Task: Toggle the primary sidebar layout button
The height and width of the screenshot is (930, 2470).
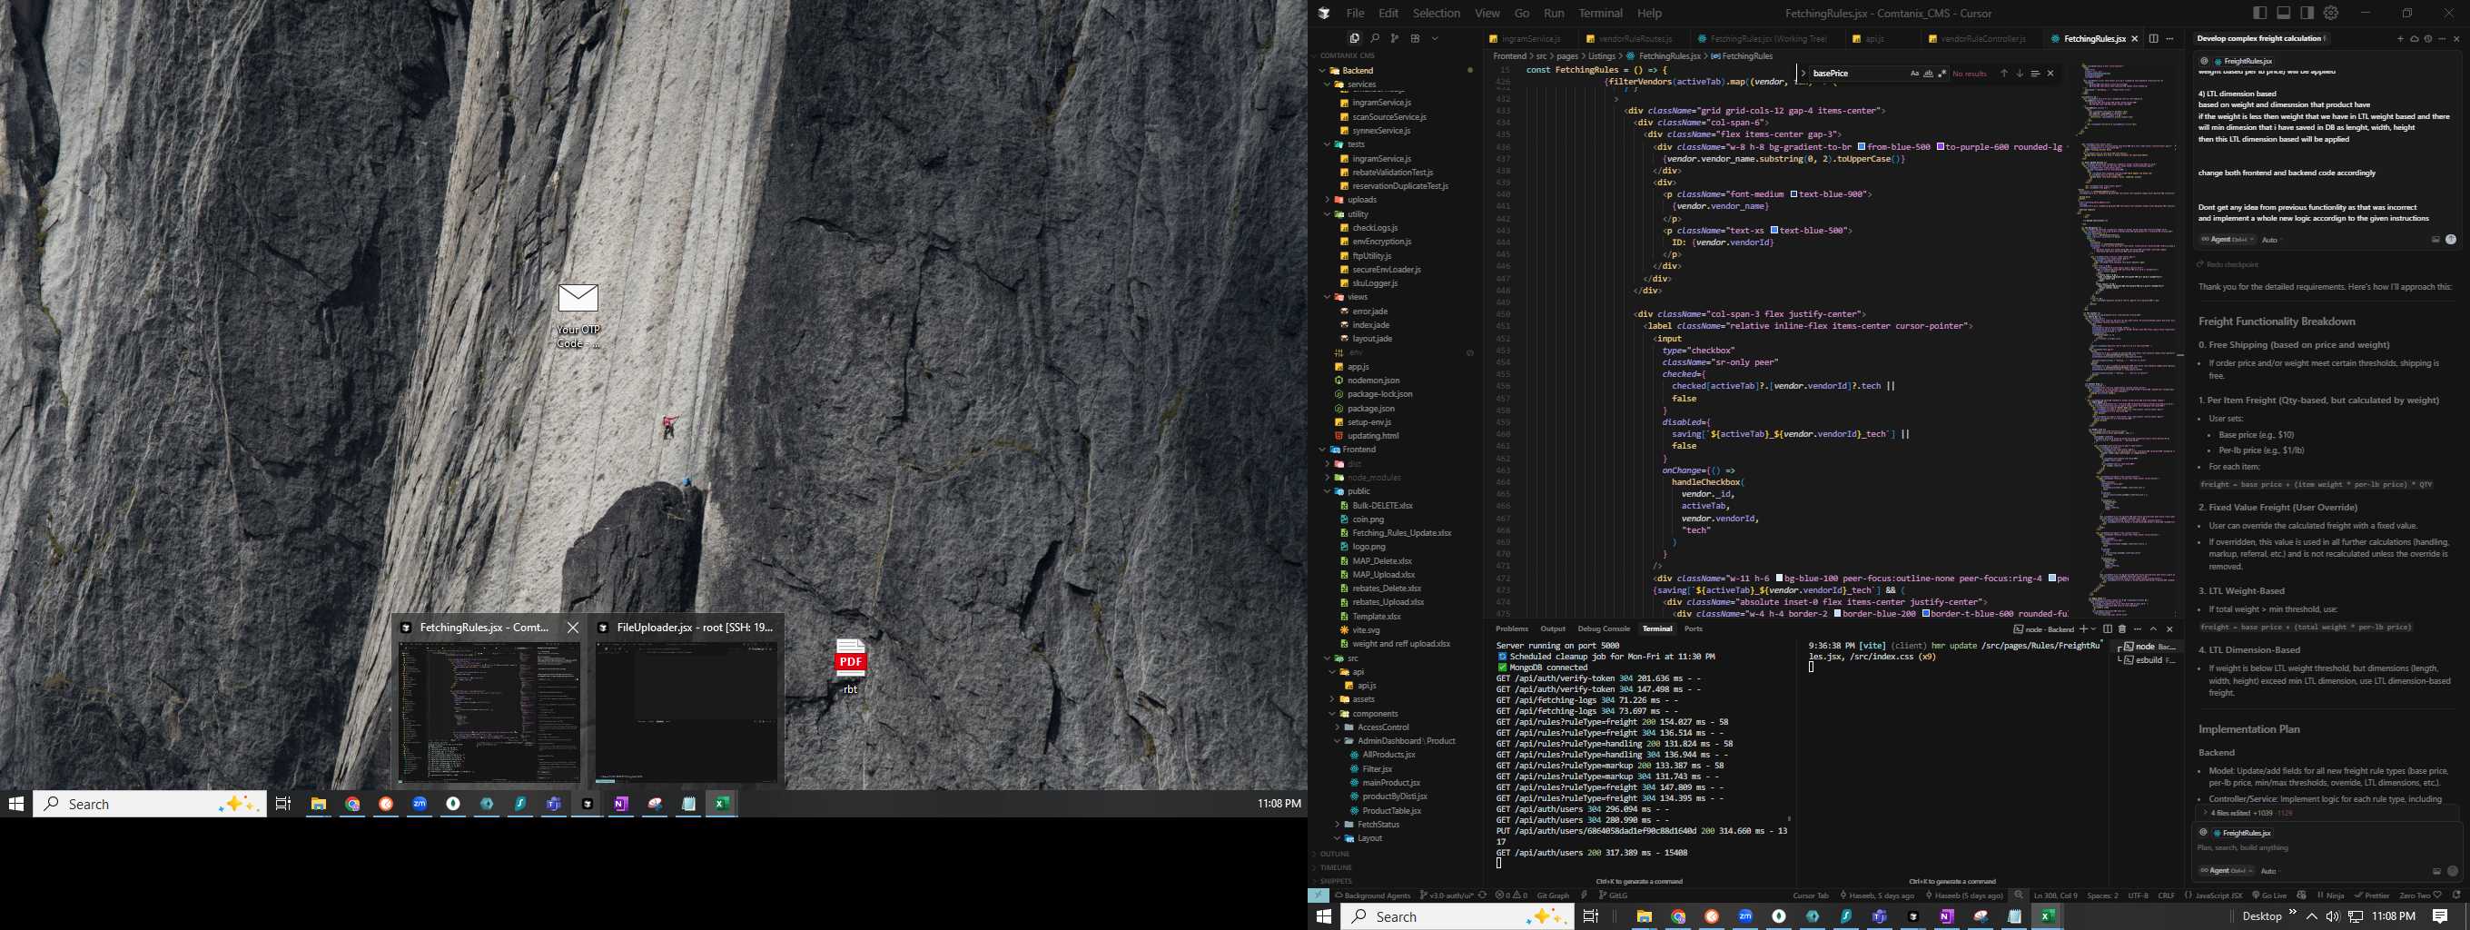Action: (2260, 13)
